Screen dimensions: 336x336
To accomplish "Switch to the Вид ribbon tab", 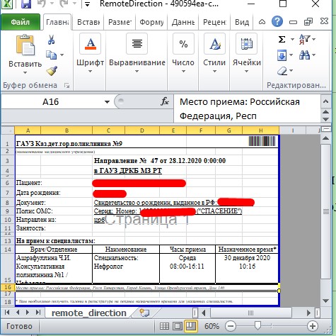I will (242, 22).
